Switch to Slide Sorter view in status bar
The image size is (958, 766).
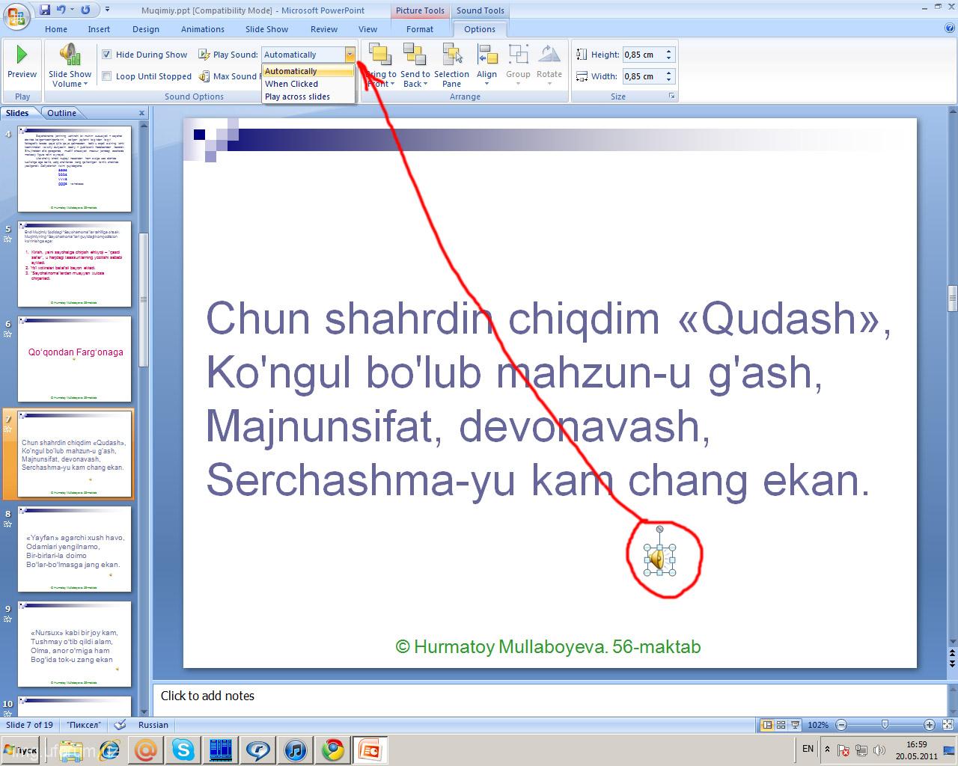pyautogui.click(x=781, y=725)
